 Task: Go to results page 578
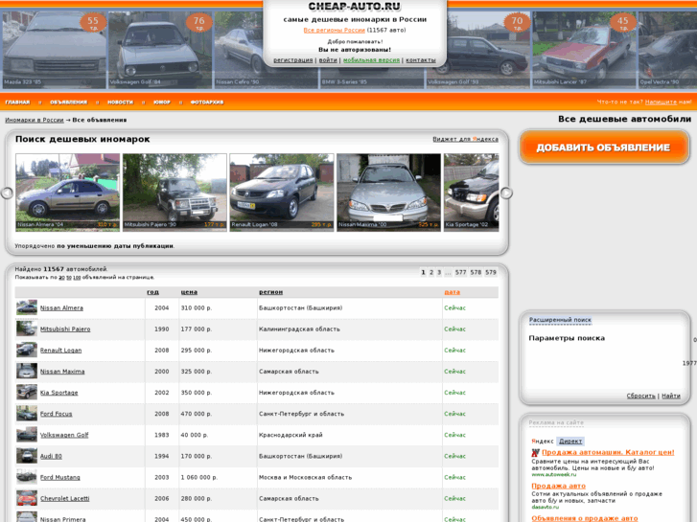click(476, 272)
